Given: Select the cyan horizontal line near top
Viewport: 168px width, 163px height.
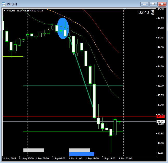Looking at the screenshot, I should pos(73,12).
